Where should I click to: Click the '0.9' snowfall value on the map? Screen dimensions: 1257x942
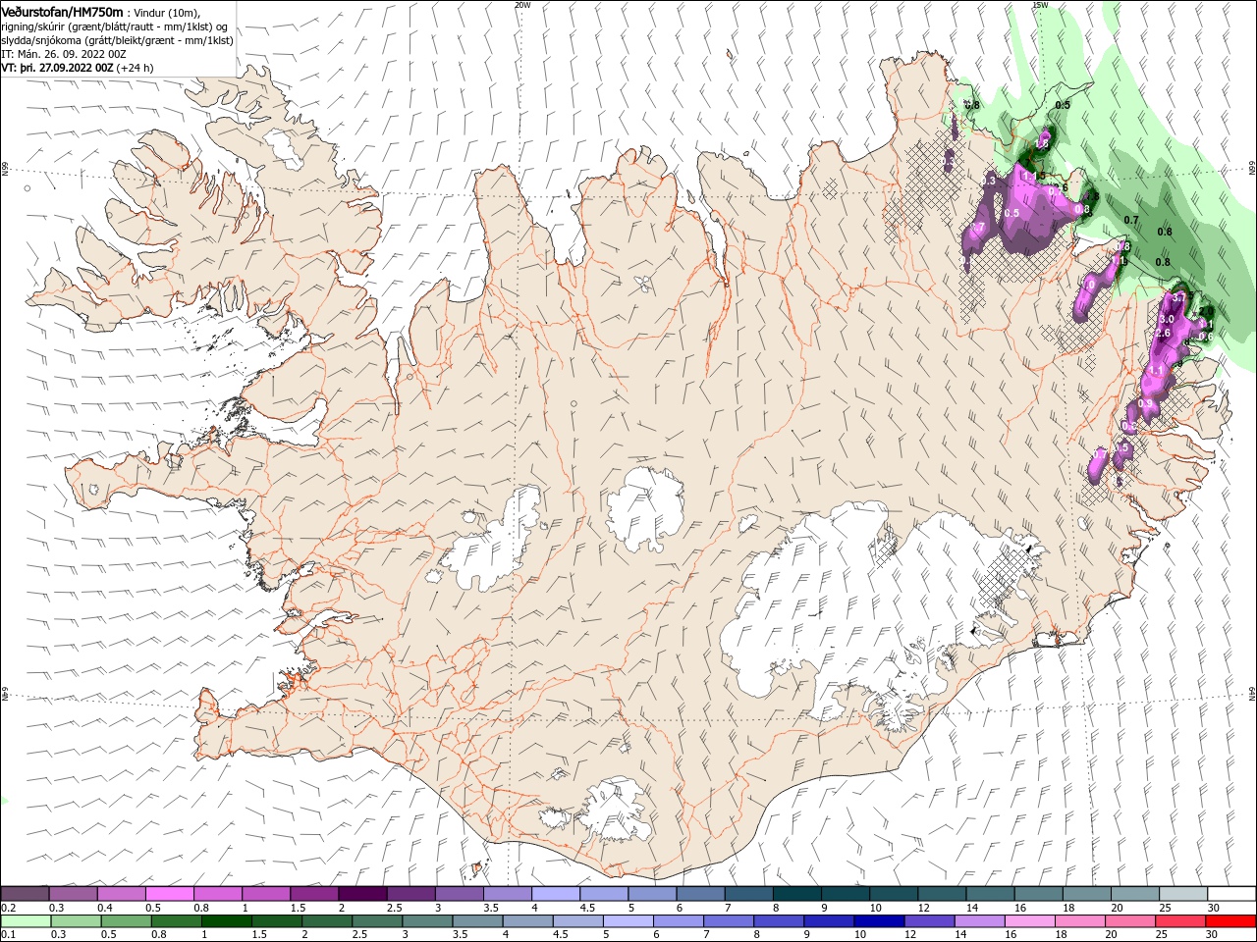pos(1145,404)
